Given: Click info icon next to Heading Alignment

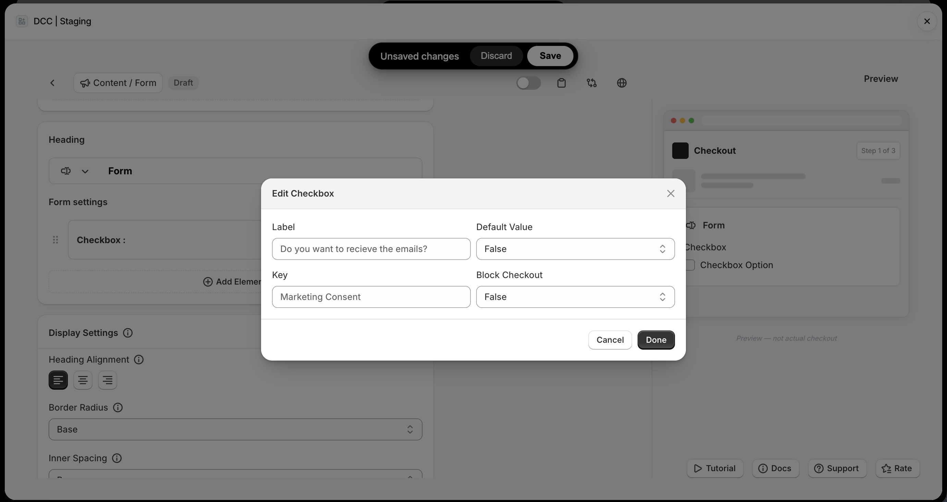Looking at the screenshot, I should click(x=139, y=360).
